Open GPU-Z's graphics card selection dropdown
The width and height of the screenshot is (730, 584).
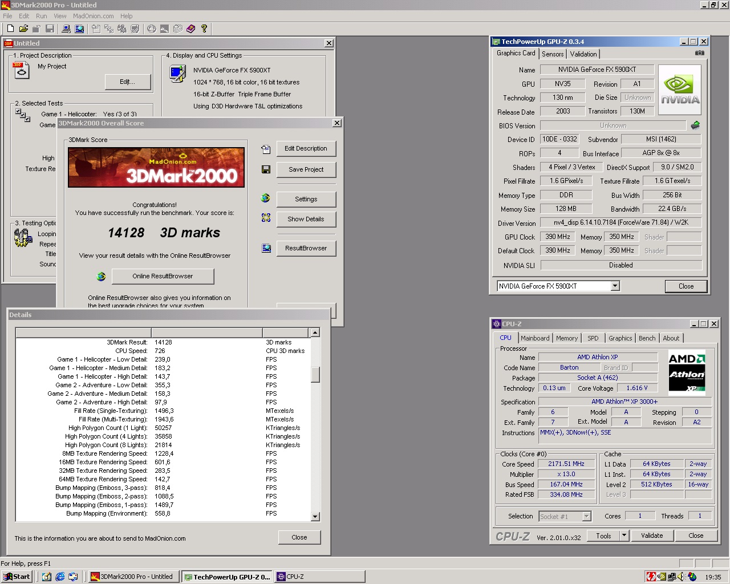[x=615, y=286]
